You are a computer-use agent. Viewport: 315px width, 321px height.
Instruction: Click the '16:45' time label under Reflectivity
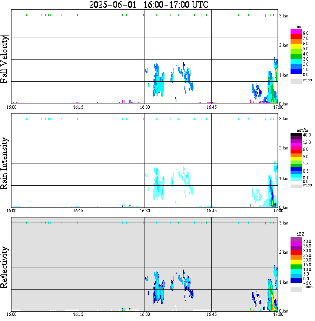(212, 314)
